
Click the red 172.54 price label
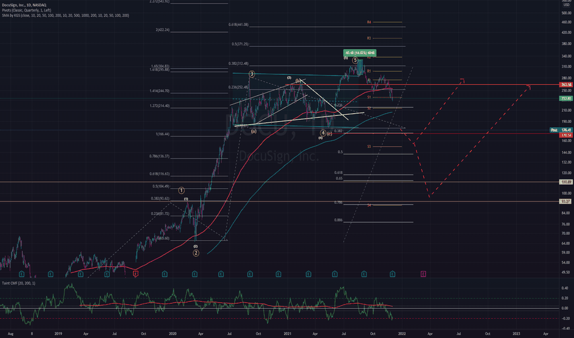coord(566,135)
